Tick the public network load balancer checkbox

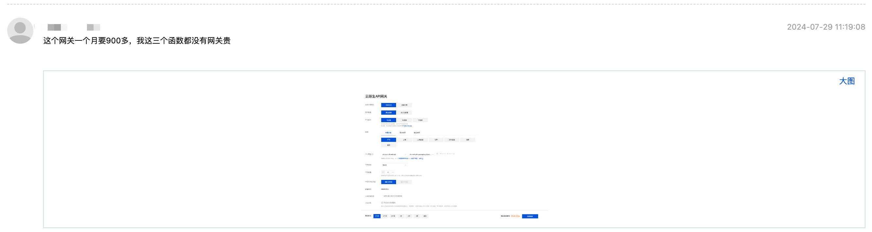point(382,196)
